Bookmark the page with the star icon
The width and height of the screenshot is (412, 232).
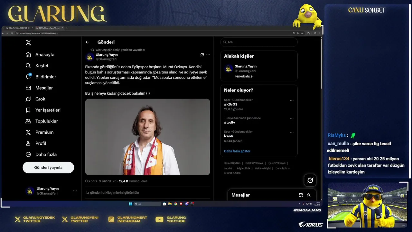tap(302, 33)
